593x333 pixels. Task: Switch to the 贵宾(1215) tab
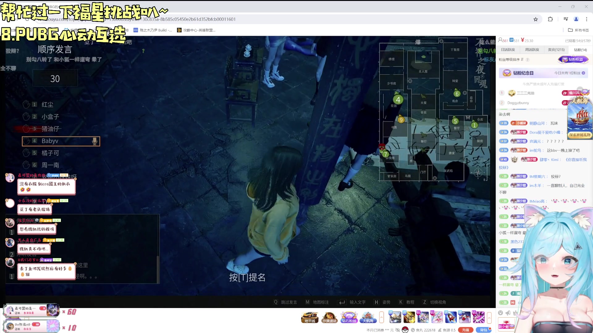click(x=556, y=50)
